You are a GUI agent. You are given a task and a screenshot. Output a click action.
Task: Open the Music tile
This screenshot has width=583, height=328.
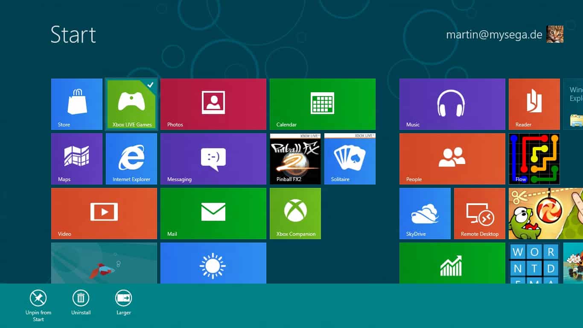[x=452, y=104]
